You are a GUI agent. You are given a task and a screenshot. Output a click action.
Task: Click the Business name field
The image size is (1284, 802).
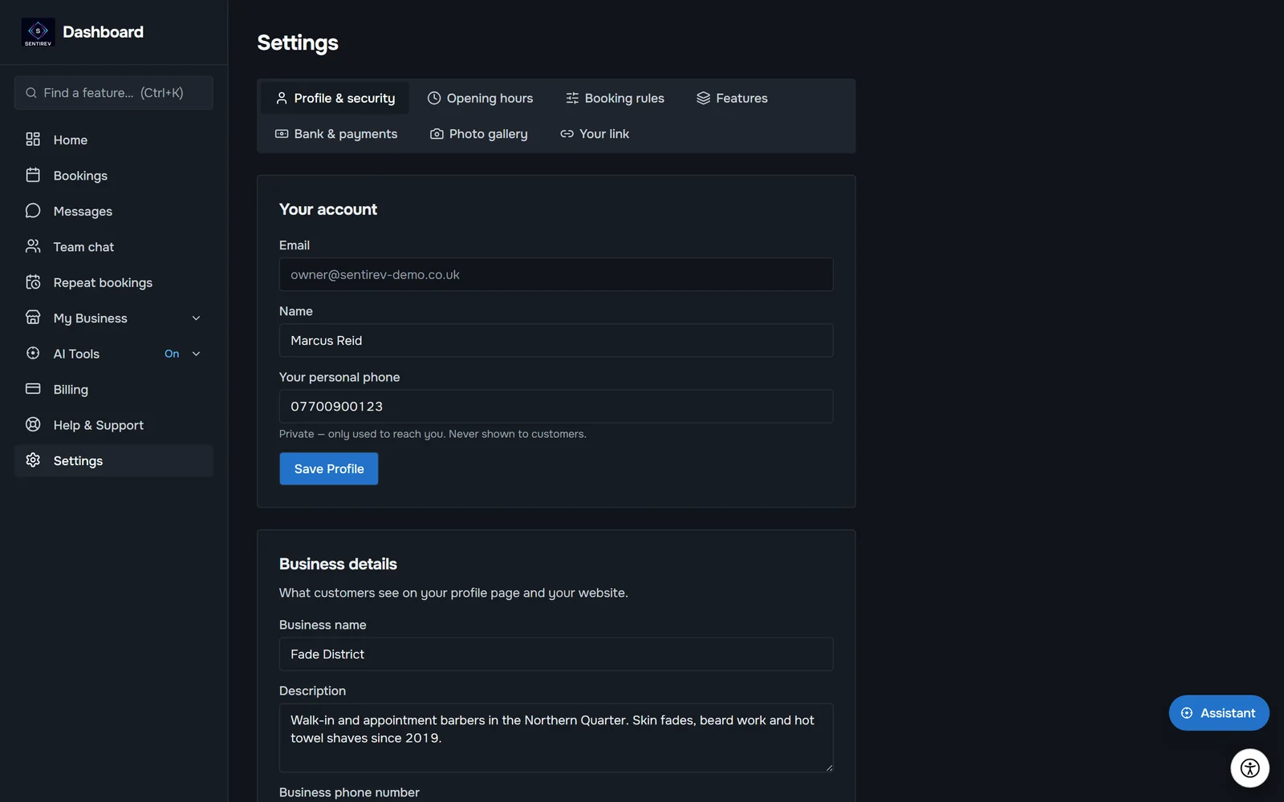(x=556, y=654)
